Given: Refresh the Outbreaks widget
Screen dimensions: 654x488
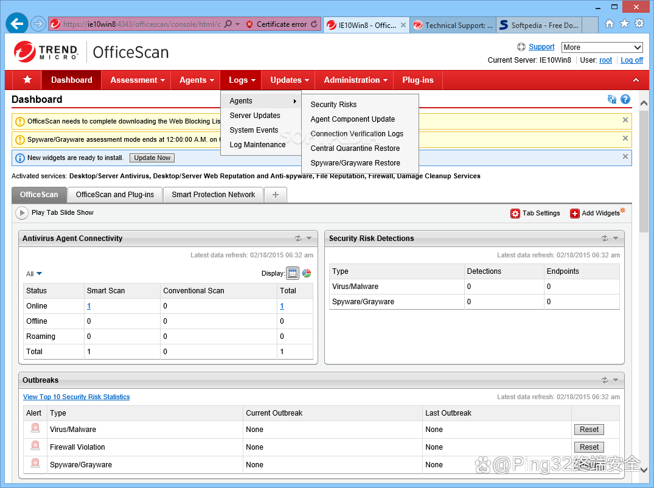Looking at the screenshot, I should pyautogui.click(x=604, y=380).
